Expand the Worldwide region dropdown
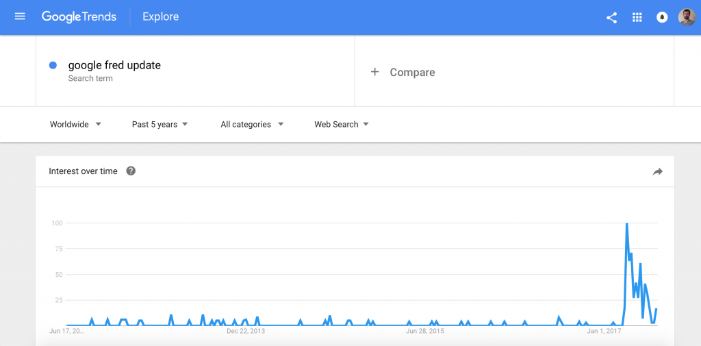701x346 pixels. tap(75, 125)
